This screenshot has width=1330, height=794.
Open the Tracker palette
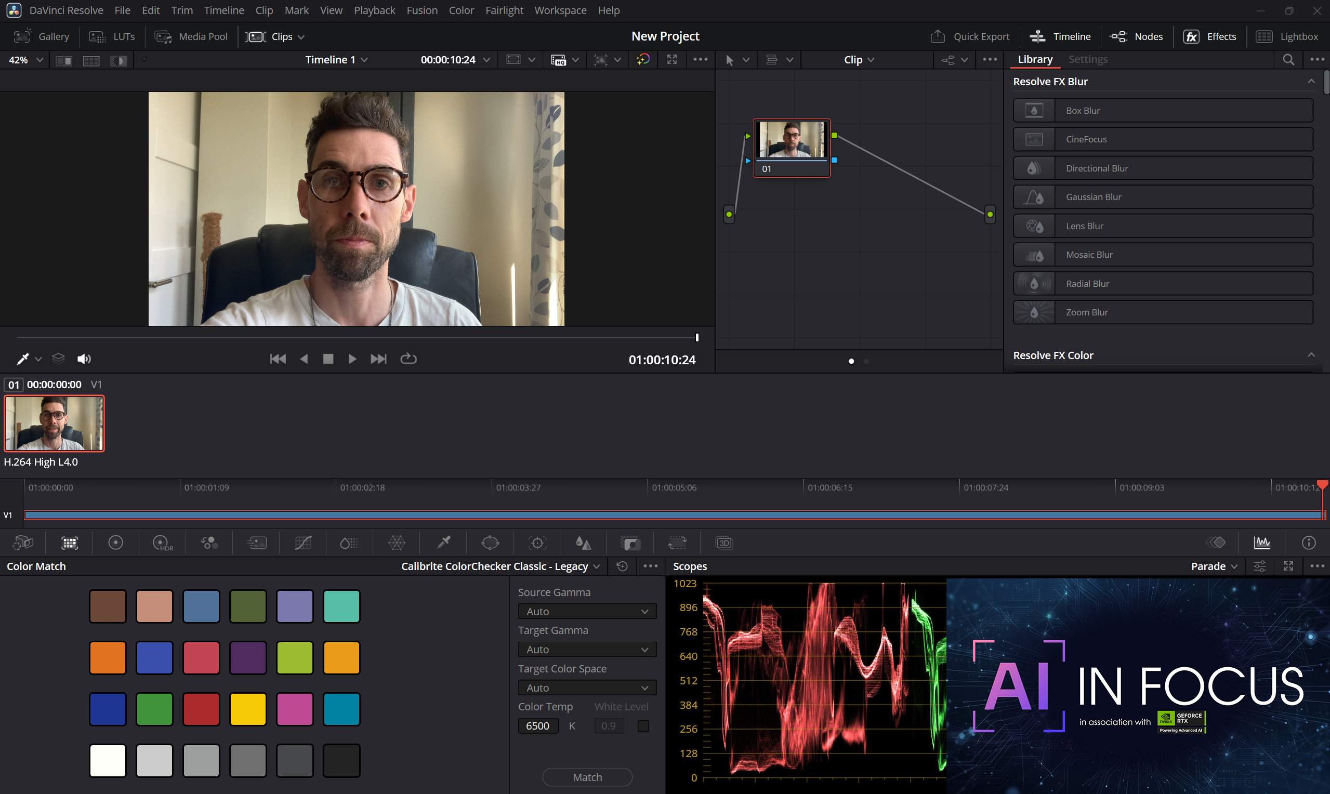[537, 543]
